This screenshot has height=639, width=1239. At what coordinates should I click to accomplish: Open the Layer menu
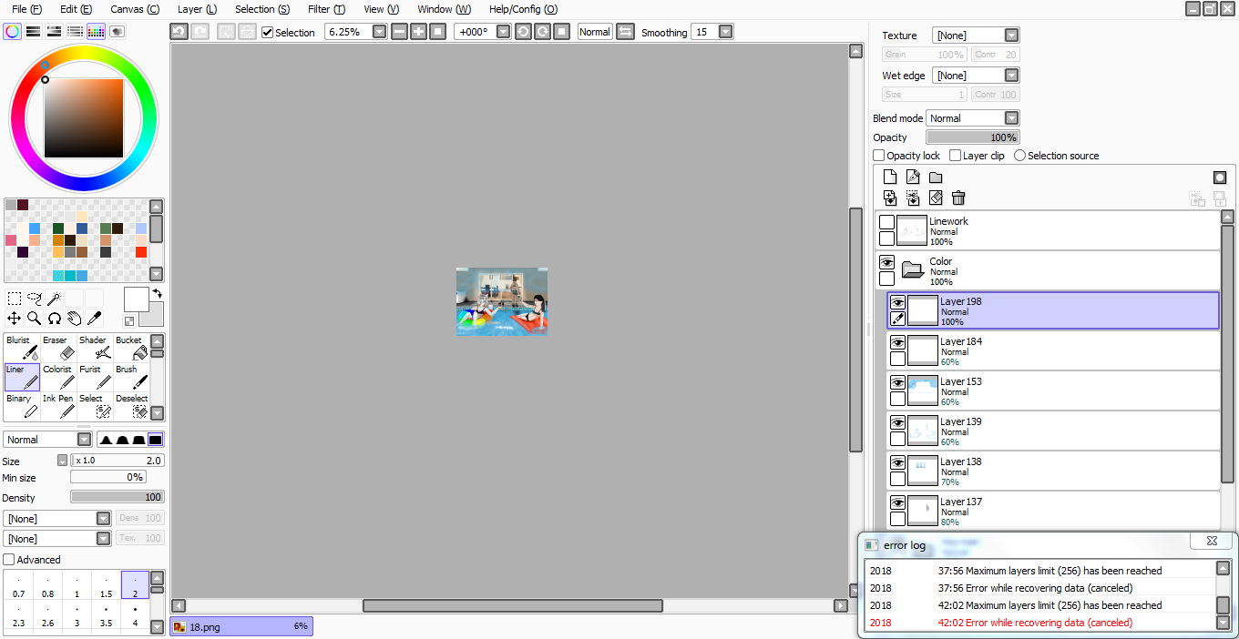(197, 9)
